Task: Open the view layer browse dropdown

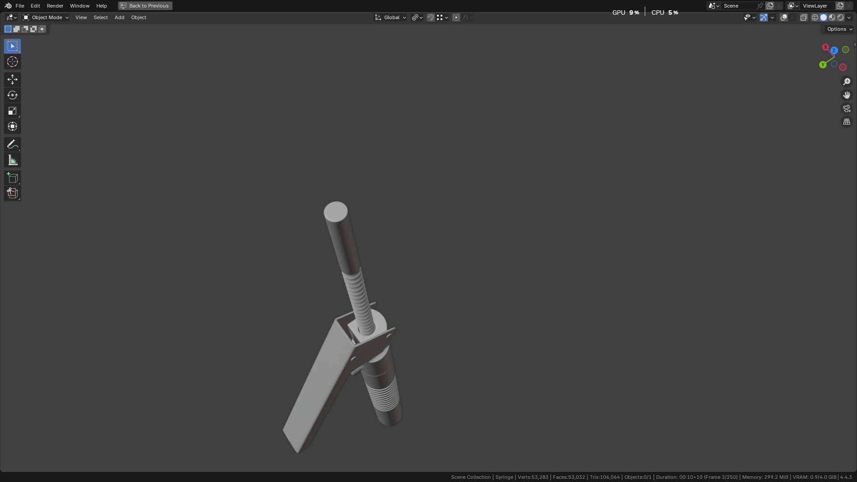Action: pos(793,6)
